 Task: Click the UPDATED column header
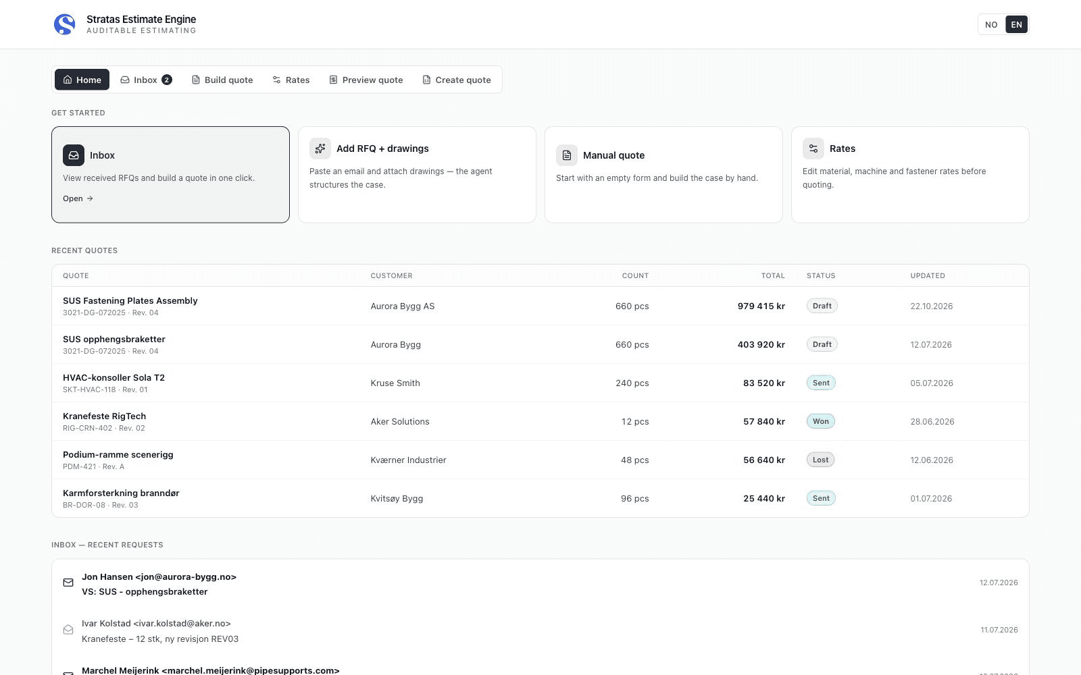(x=928, y=275)
